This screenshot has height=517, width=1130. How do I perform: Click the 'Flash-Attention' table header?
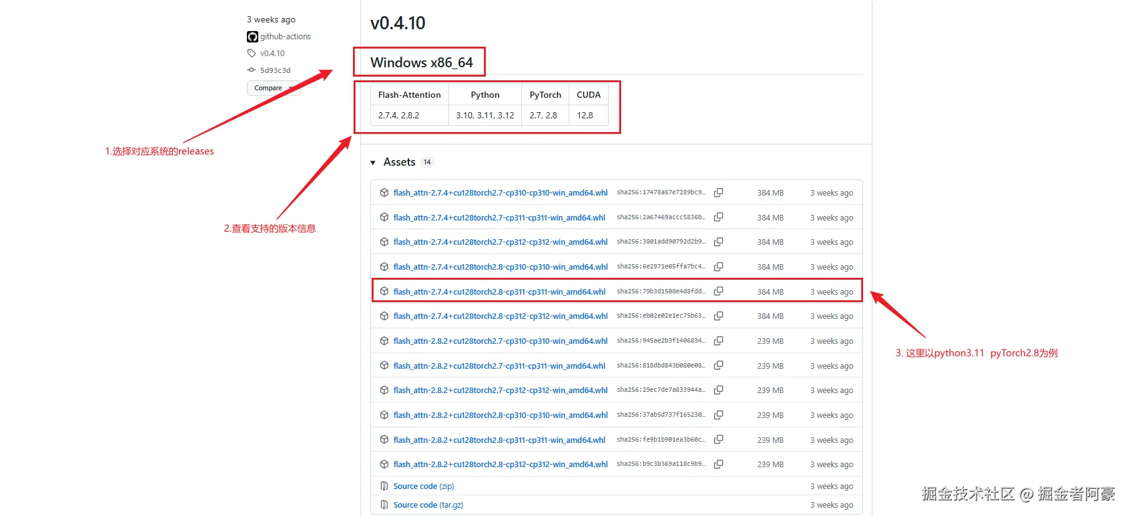click(409, 95)
